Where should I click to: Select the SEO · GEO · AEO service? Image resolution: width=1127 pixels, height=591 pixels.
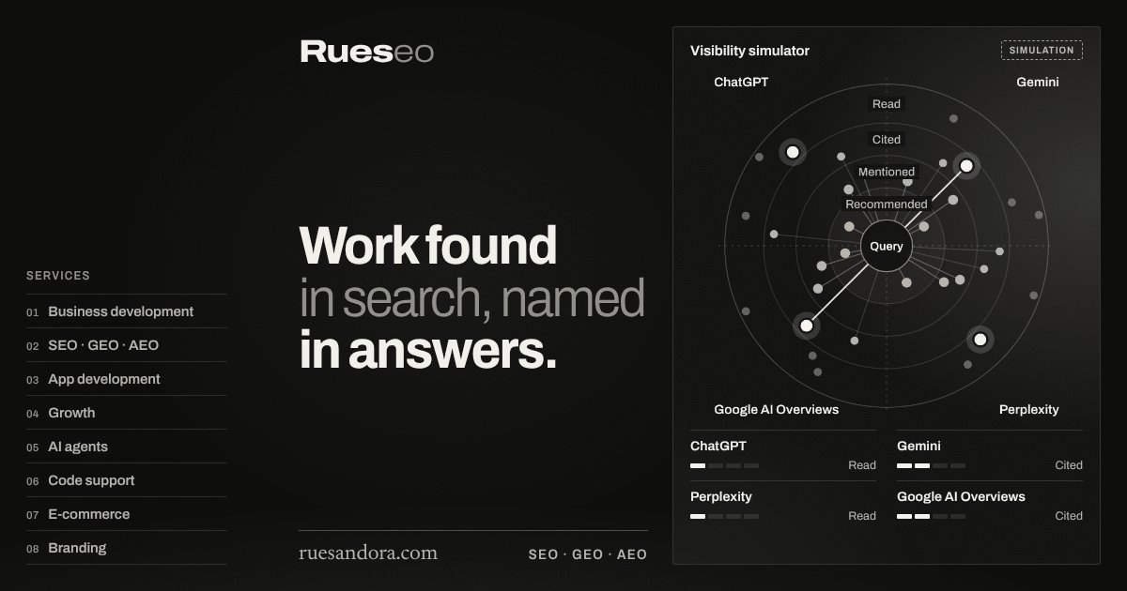click(127, 345)
